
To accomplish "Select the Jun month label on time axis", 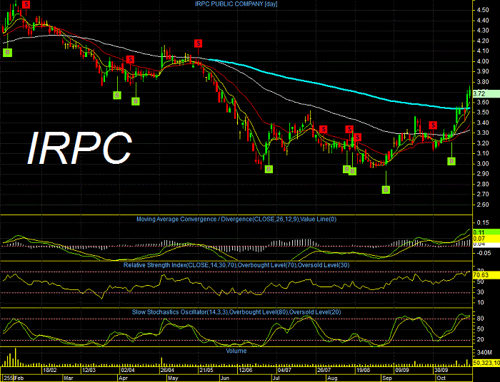I will 225,378.
